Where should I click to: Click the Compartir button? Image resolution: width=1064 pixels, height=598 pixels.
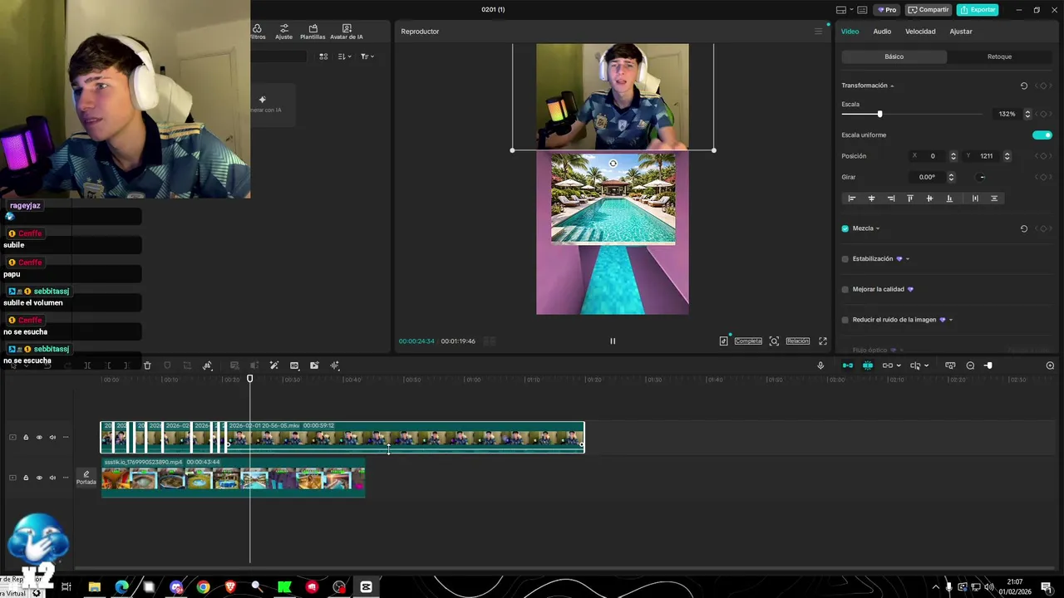click(929, 10)
